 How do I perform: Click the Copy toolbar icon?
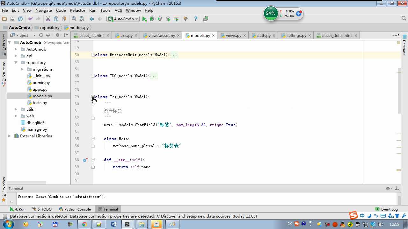56,19
